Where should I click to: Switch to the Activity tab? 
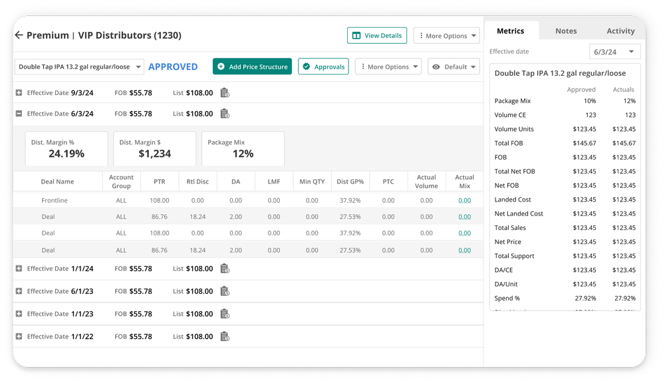coord(620,31)
